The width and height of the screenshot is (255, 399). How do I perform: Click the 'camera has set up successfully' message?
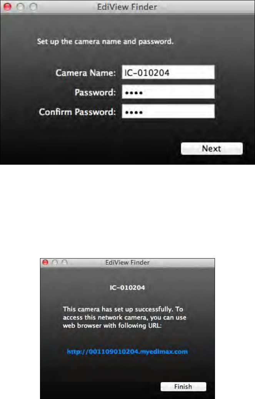click(x=125, y=317)
